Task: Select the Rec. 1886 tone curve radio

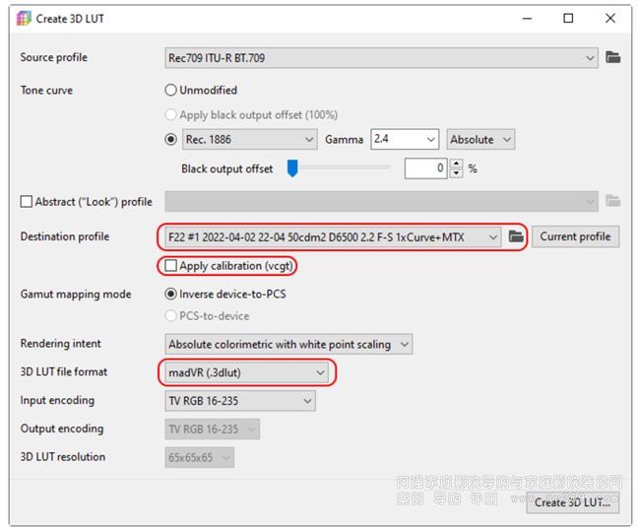Action: click(x=171, y=140)
